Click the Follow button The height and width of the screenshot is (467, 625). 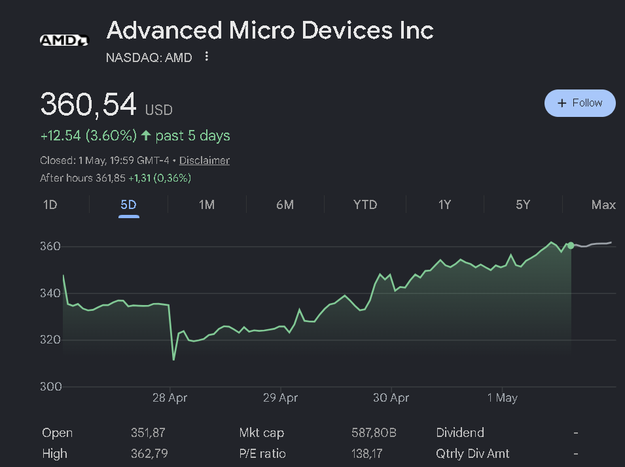point(580,103)
